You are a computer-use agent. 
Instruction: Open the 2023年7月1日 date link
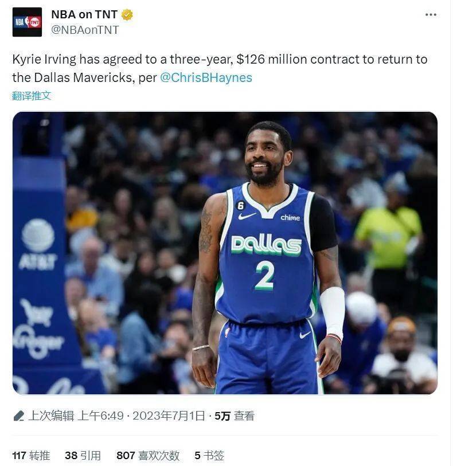[x=169, y=416]
